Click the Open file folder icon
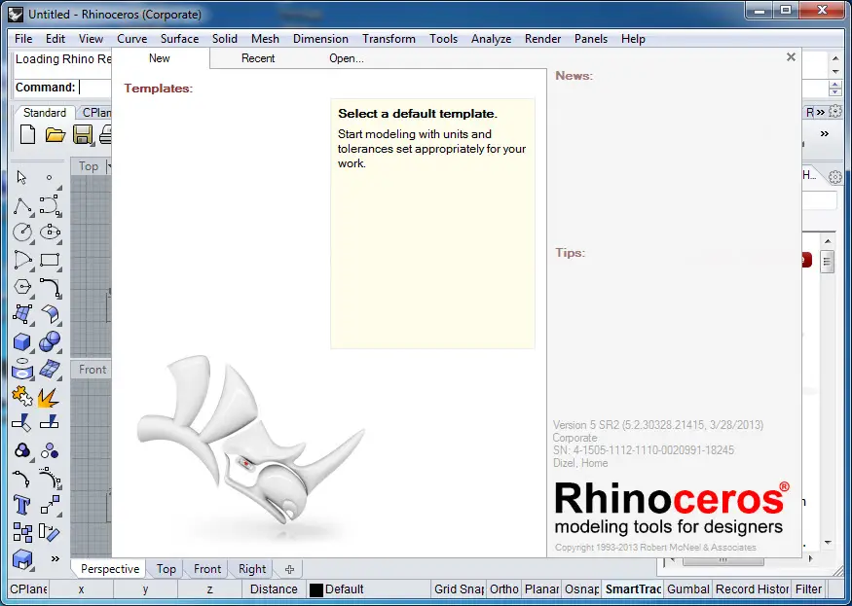 [55, 134]
